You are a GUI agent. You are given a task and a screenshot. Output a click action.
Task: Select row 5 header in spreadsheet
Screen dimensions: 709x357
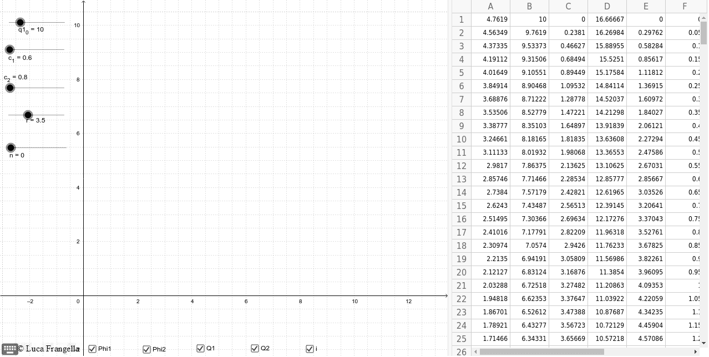pos(462,73)
